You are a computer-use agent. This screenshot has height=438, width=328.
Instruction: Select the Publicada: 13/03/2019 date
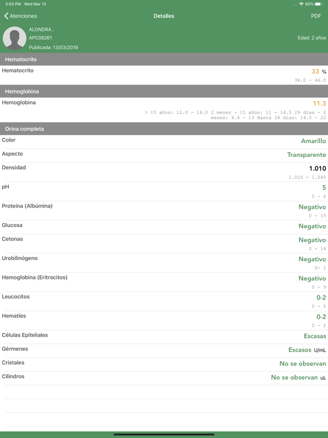pyautogui.click(x=54, y=47)
